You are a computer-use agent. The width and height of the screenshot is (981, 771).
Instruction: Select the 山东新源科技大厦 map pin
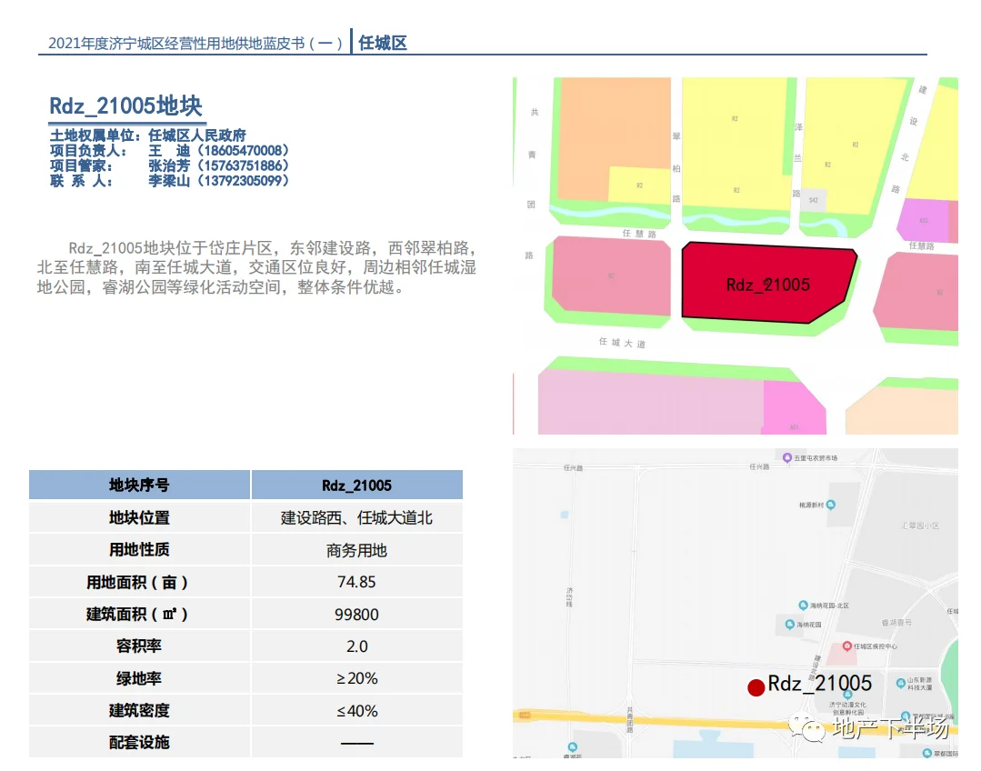tap(901, 683)
